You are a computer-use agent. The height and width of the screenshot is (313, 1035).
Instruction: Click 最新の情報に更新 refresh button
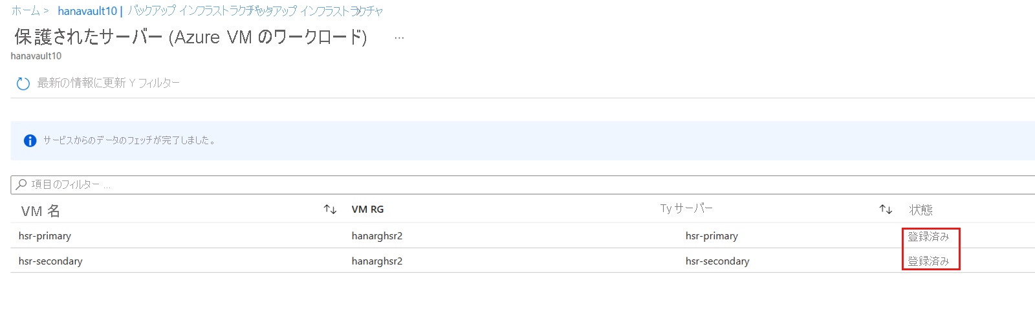click(x=81, y=83)
